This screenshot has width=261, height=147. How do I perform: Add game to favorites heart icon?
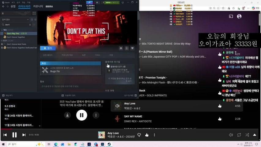click(x=132, y=48)
